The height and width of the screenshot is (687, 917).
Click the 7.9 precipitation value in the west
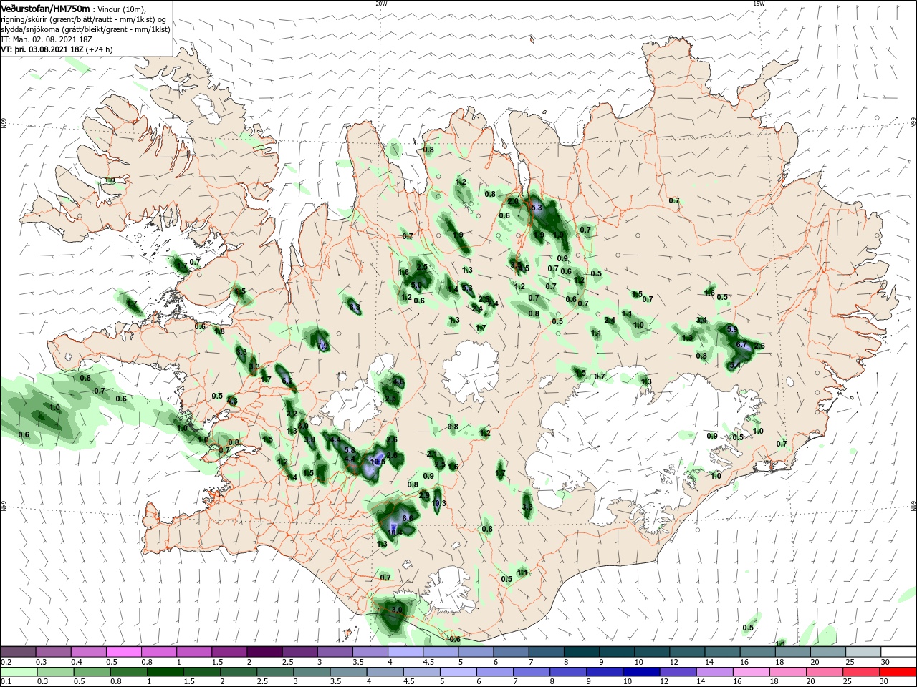[322, 346]
